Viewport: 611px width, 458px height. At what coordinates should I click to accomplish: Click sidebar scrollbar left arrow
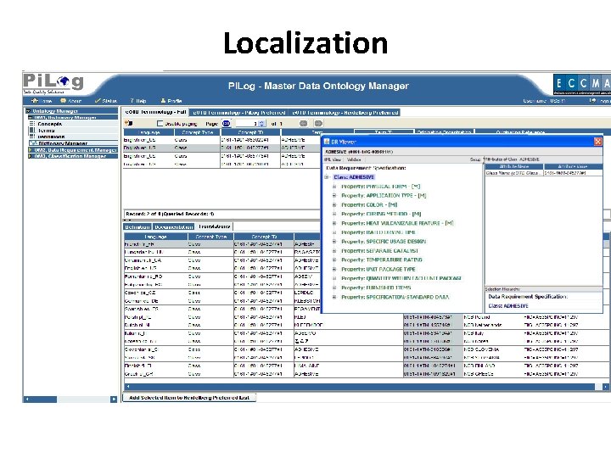(x=26, y=399)
